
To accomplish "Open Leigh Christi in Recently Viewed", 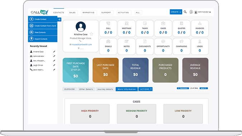I will 38,65.
